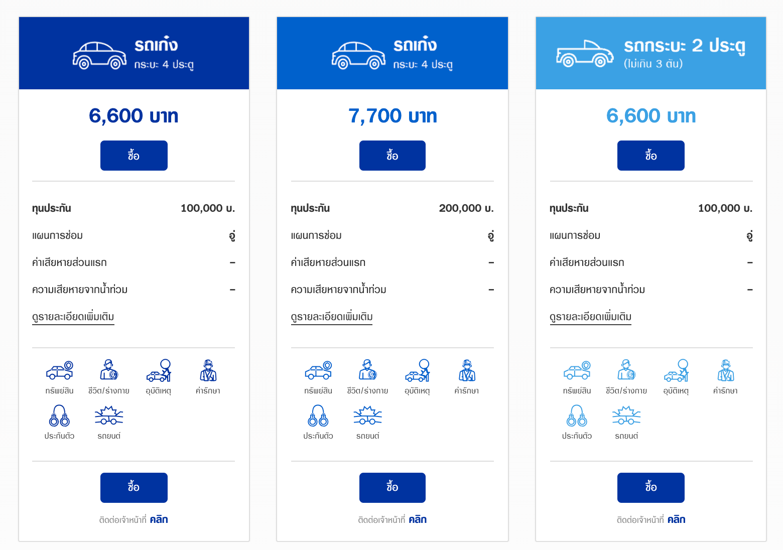Image resolution: width=783 pixels, height=550 pixels.
Task: Click the top ซื้อ button under 7,700 บาท
Action: point(393,156)
